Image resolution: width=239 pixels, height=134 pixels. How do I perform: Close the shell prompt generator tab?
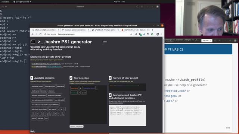point(59,30)
